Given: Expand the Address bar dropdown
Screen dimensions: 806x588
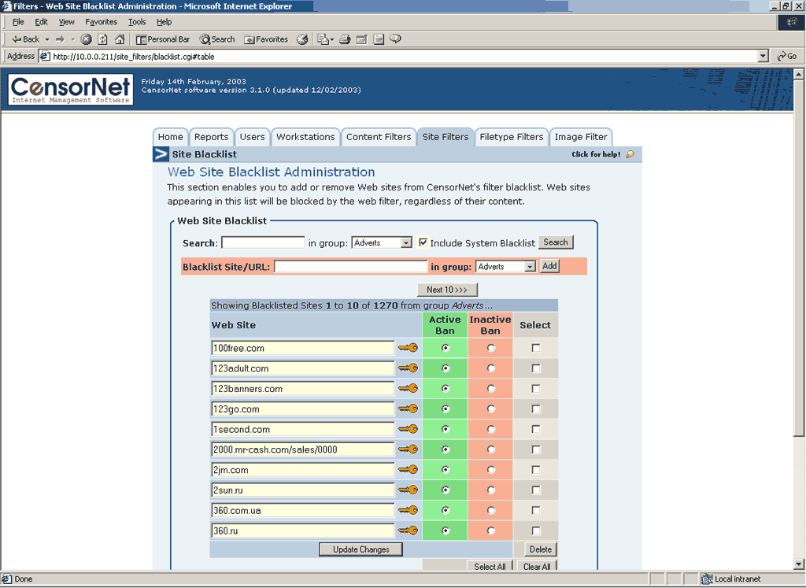Looking at the screenshot, I should point(763,56).
